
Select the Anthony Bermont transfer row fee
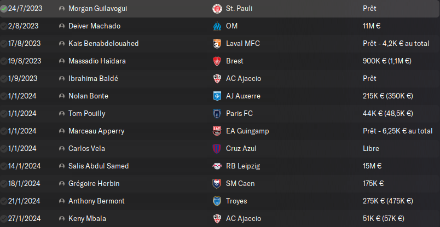tap(387, 201)
